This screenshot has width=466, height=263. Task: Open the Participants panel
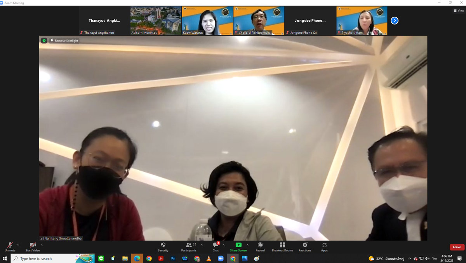pyautogui.click(x=189, y=247)
